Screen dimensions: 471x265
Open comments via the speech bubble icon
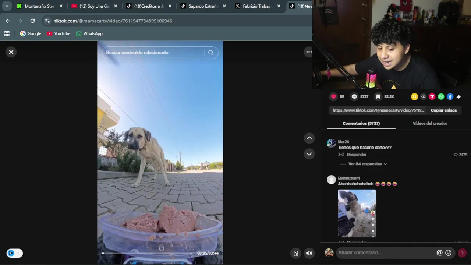354,96
